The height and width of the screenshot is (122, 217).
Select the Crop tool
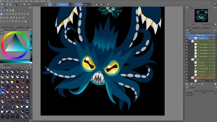pyautogui.click(x=7, y=18)
